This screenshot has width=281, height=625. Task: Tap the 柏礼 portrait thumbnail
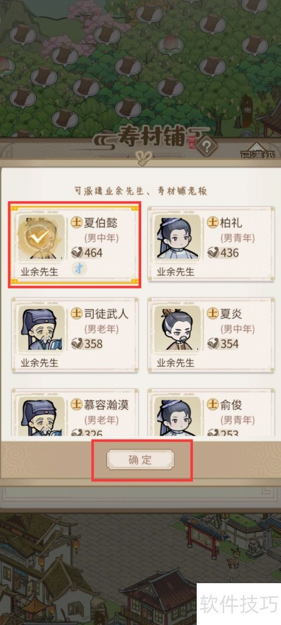click(178, 237)
